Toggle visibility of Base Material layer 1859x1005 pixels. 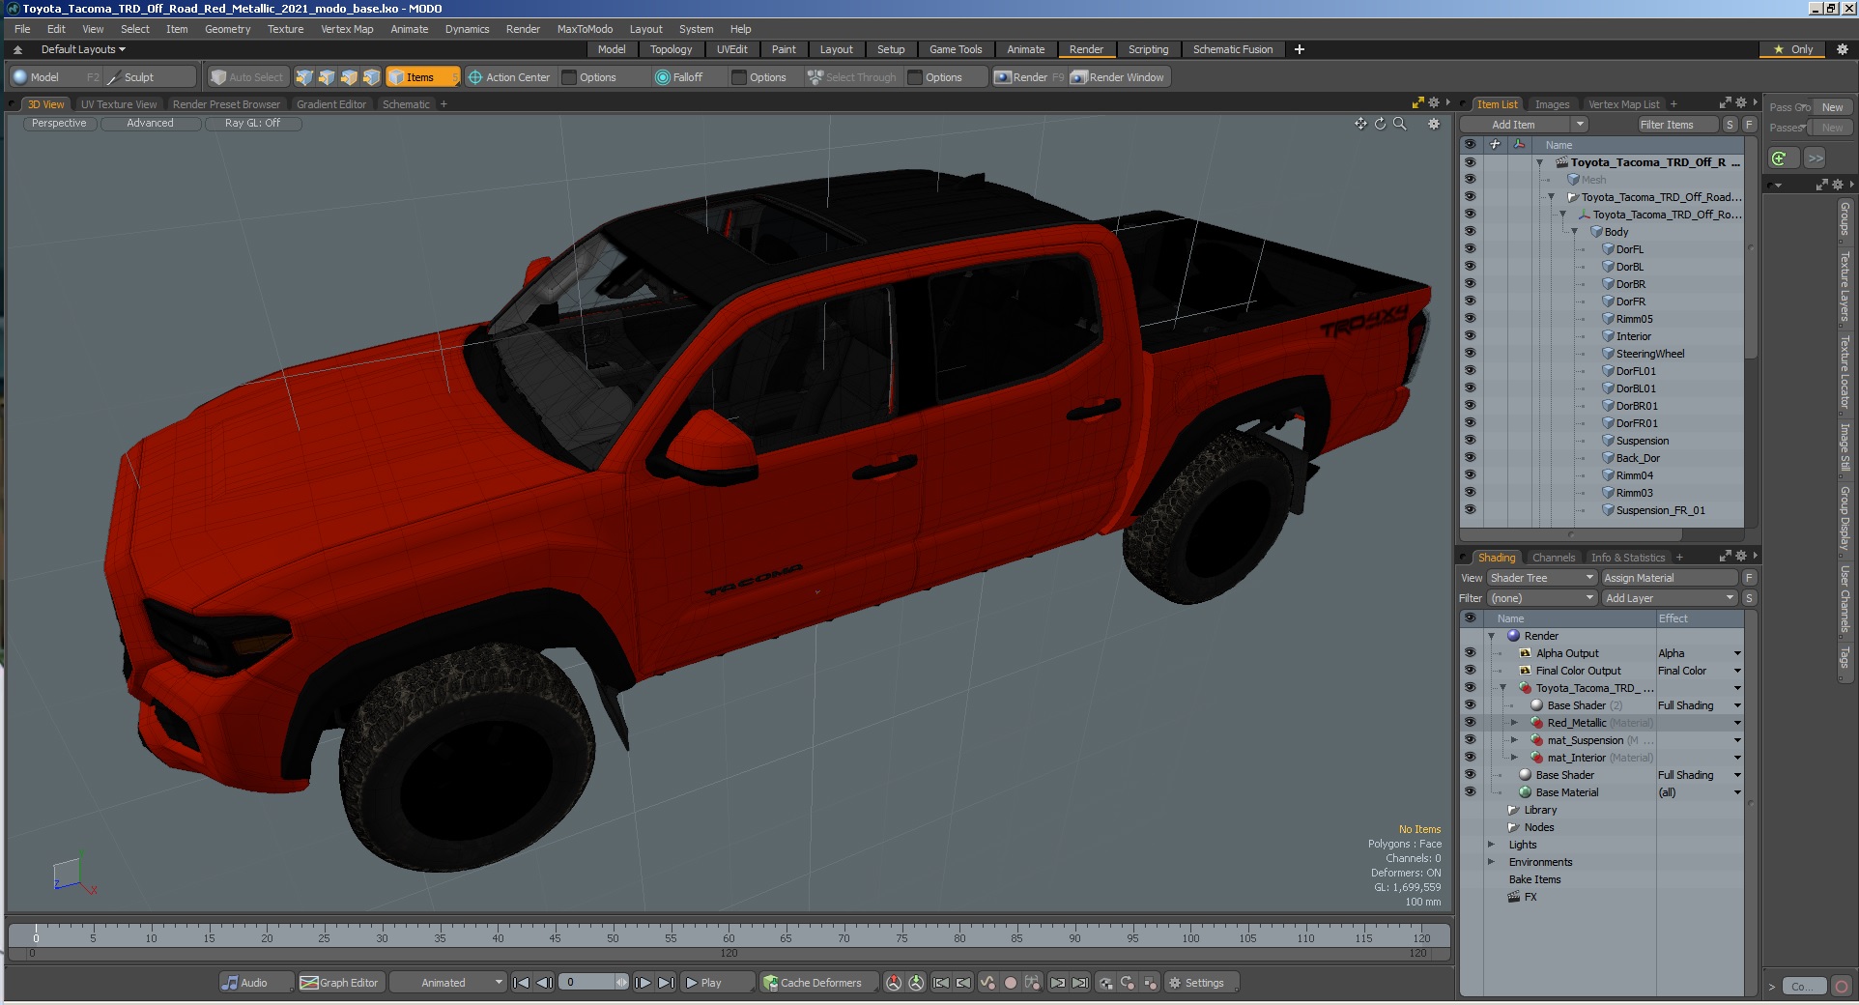(1470, 791)
